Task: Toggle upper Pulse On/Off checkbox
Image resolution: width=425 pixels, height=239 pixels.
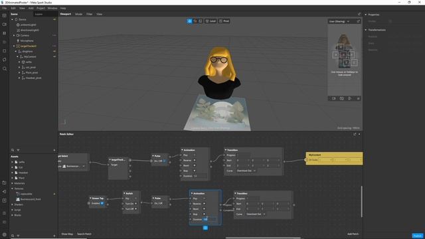Action: coord(165,161)
